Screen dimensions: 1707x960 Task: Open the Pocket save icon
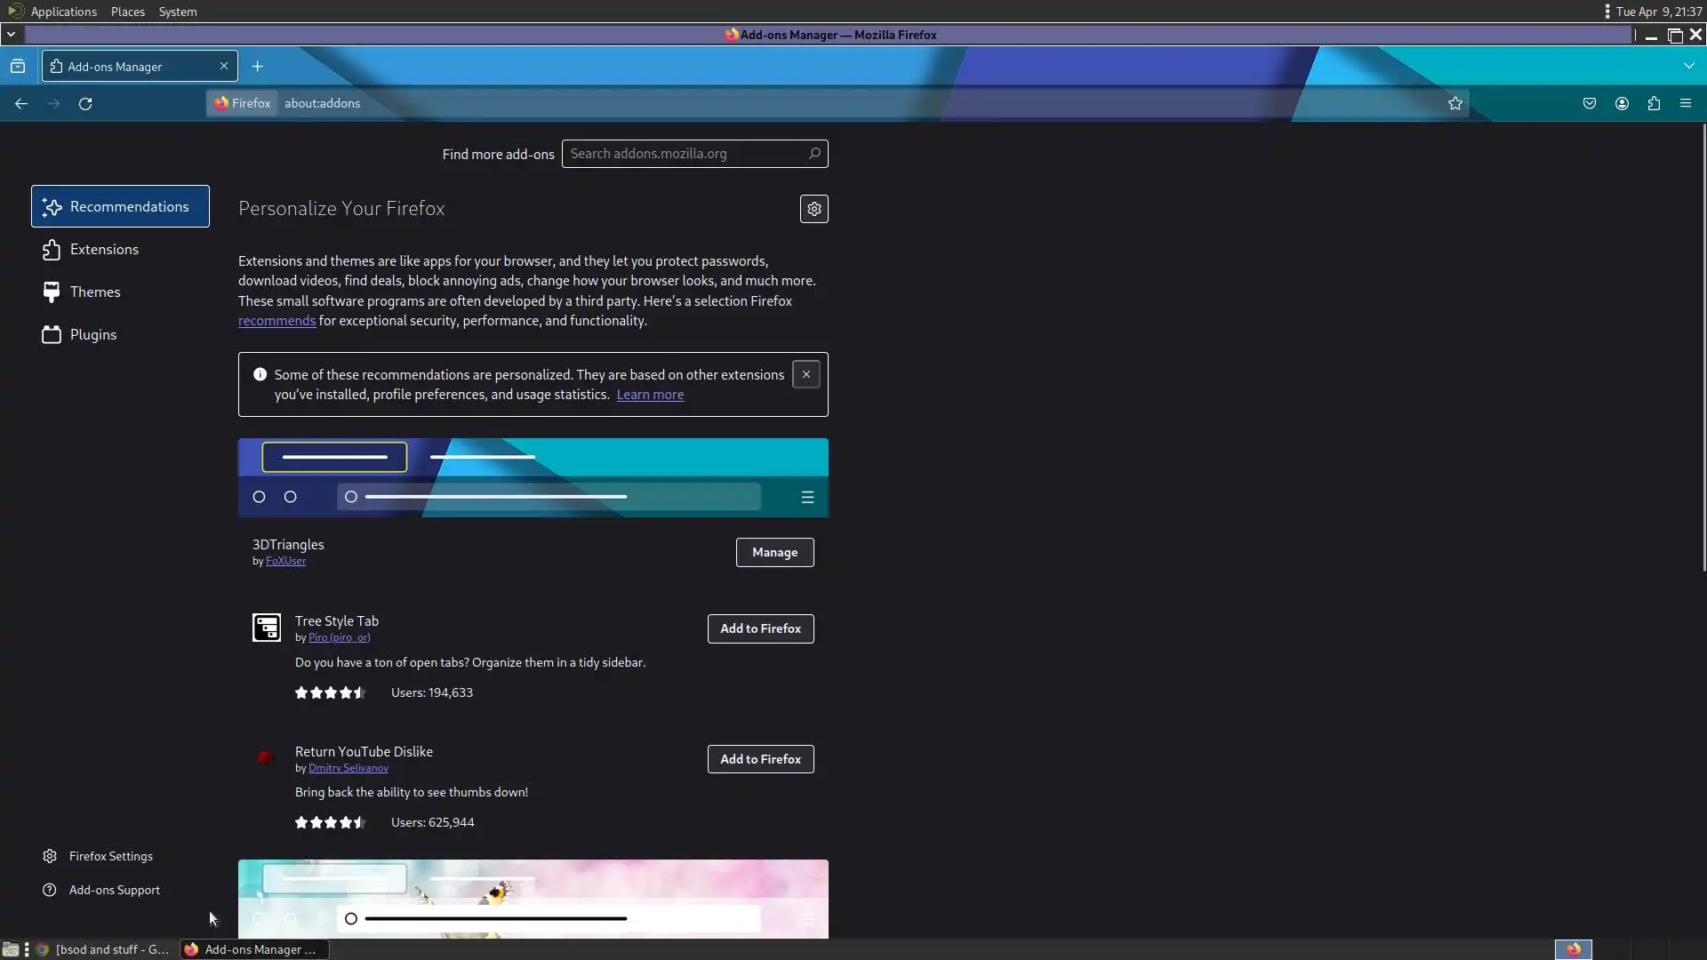[1590, 104]
